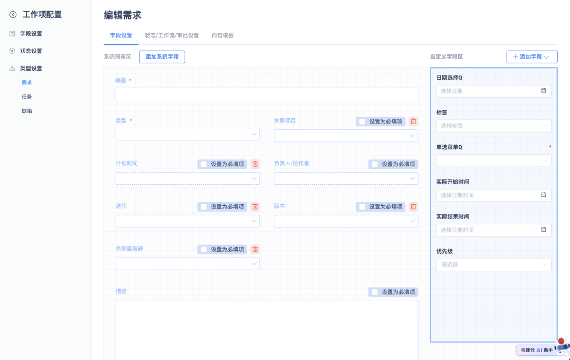This screenshot has width=570, height=360.
Task: Select 任务 under 类型设置
Action: pyautogui.click(x=26, y=96)
